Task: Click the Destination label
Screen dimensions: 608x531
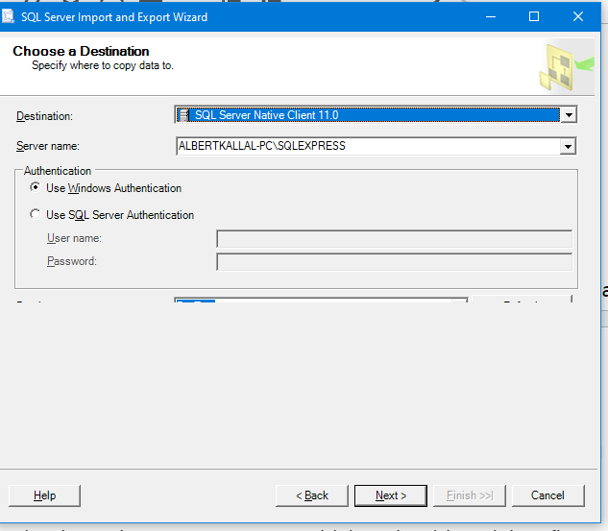Action: point(44,116)
